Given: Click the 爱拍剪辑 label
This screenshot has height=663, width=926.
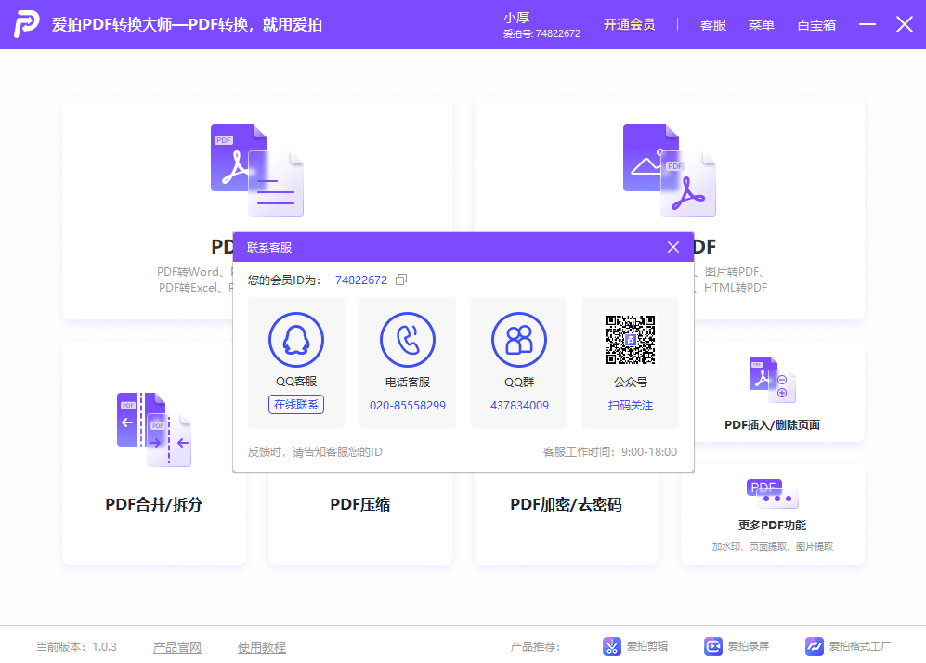Looking at the screenshot, I should coord(647,646).
